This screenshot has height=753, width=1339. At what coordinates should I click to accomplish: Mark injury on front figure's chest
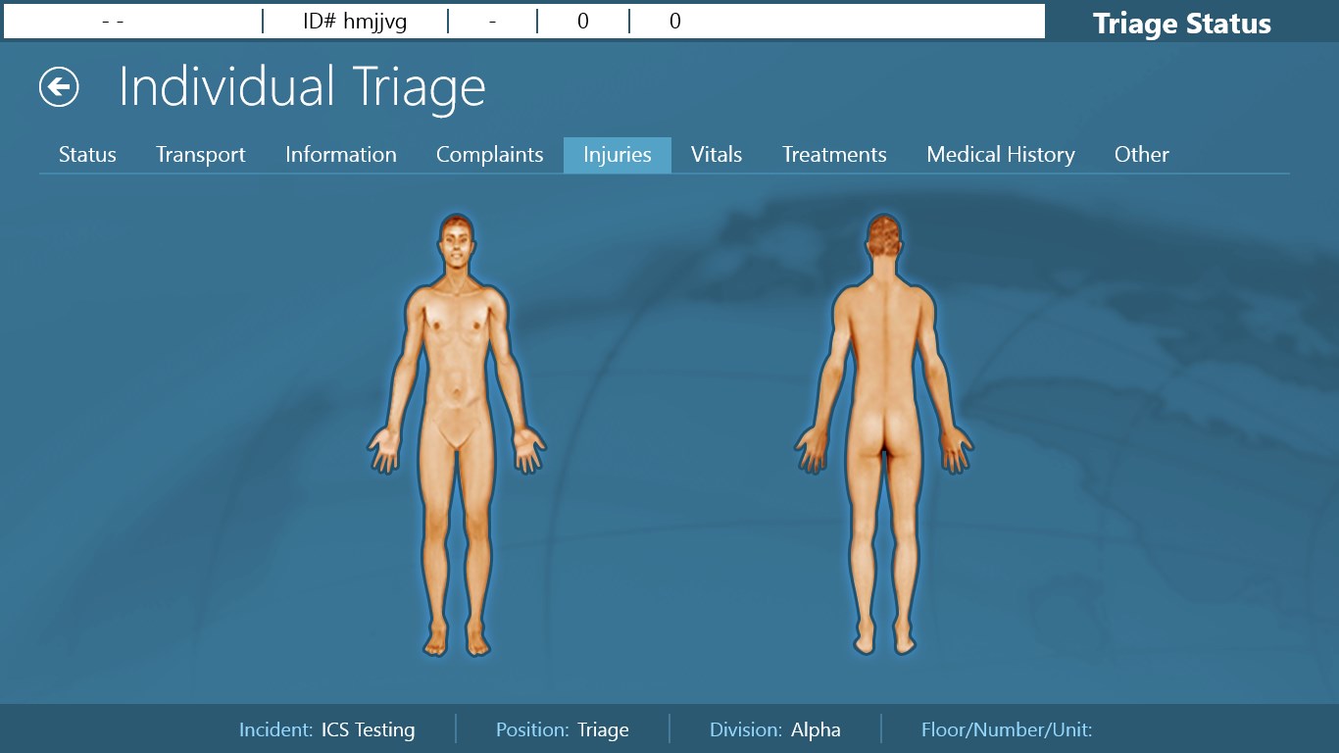pyautogui.click(x=457, y=319)
